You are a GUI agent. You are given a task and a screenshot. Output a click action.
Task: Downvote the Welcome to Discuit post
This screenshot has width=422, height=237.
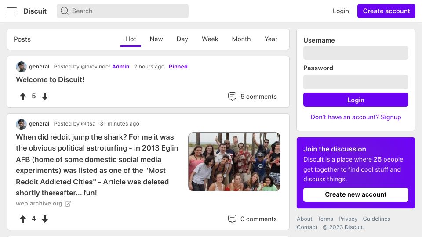tap(45, 97)
